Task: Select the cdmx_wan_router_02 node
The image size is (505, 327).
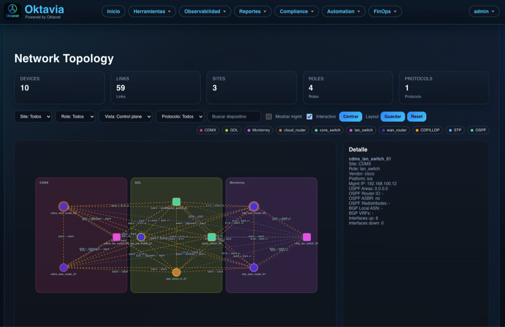Action: point(63,206)
